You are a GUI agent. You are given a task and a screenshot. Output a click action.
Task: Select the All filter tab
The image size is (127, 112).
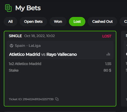click(x=10, y=22)
